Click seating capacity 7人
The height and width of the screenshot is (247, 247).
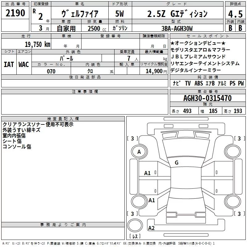click(x=133, y=58)
